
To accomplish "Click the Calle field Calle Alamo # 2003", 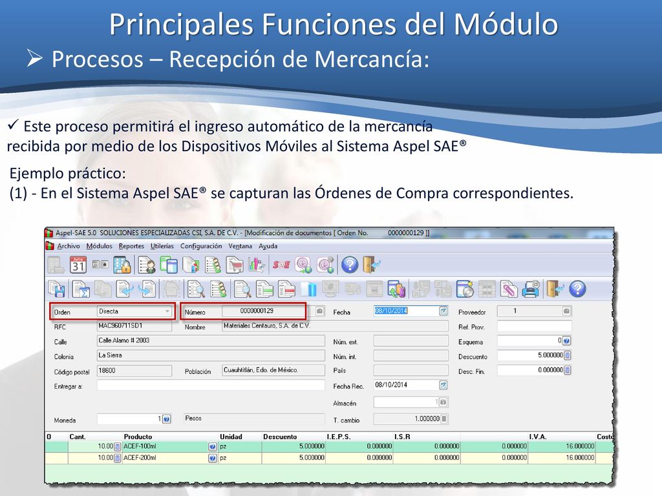I will (x=211, y=341).
